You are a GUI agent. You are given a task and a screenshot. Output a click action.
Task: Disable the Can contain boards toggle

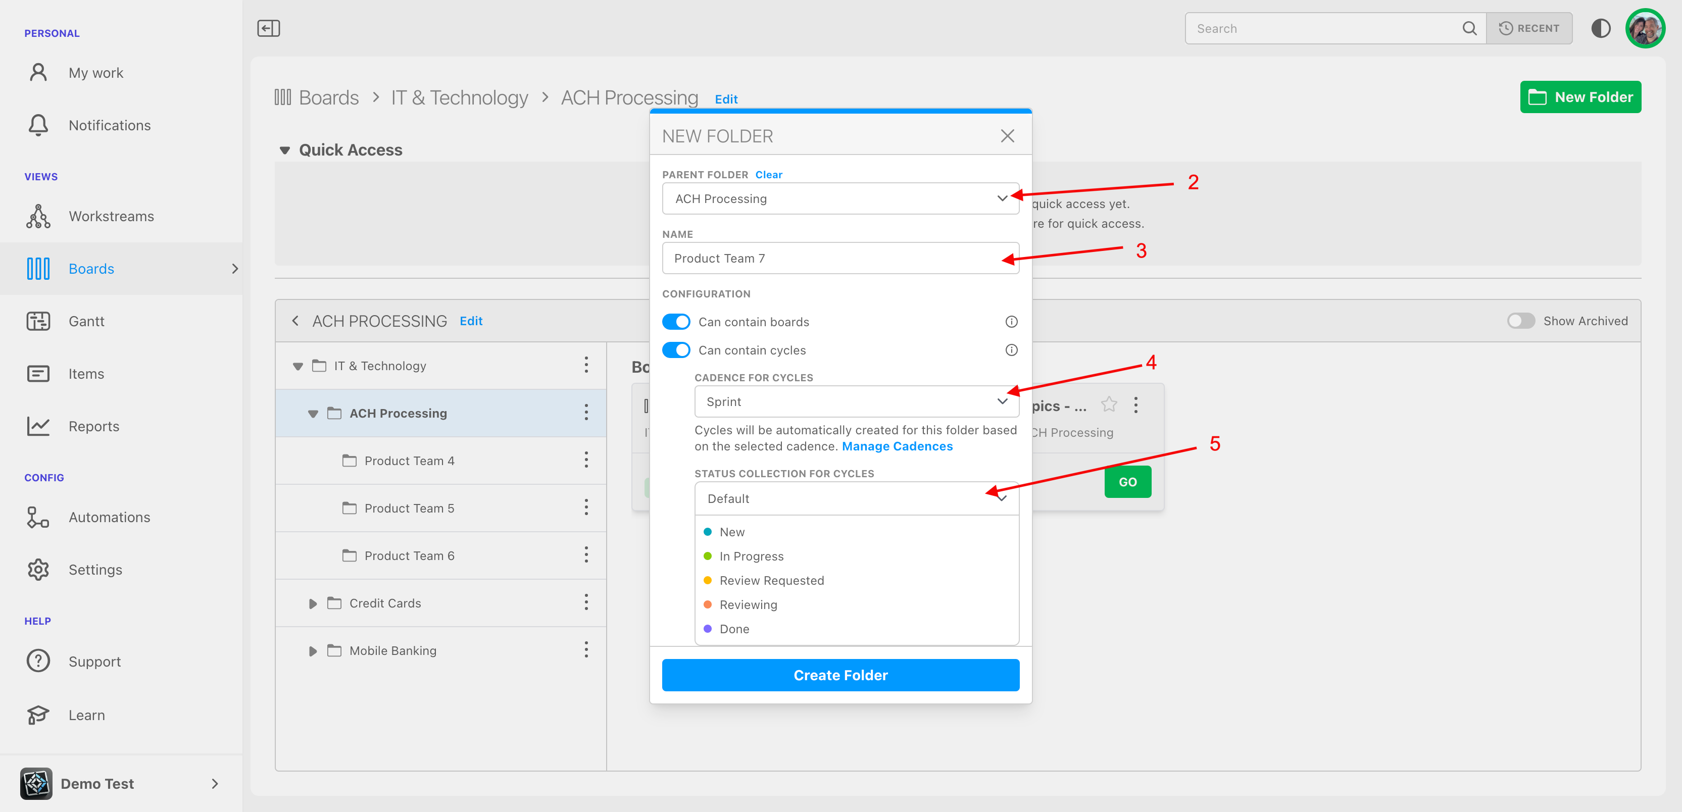point(676,321)
